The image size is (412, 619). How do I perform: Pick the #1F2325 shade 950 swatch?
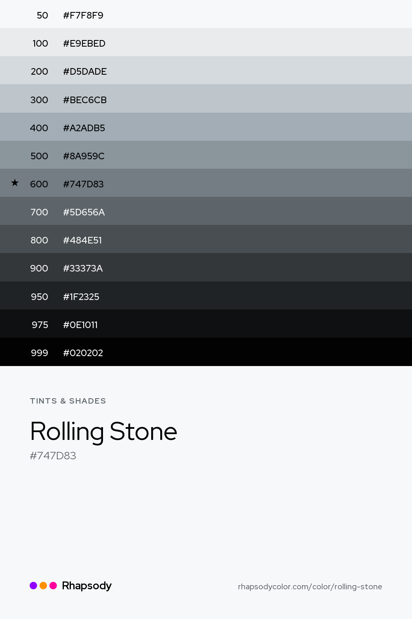tap(206, 295)
